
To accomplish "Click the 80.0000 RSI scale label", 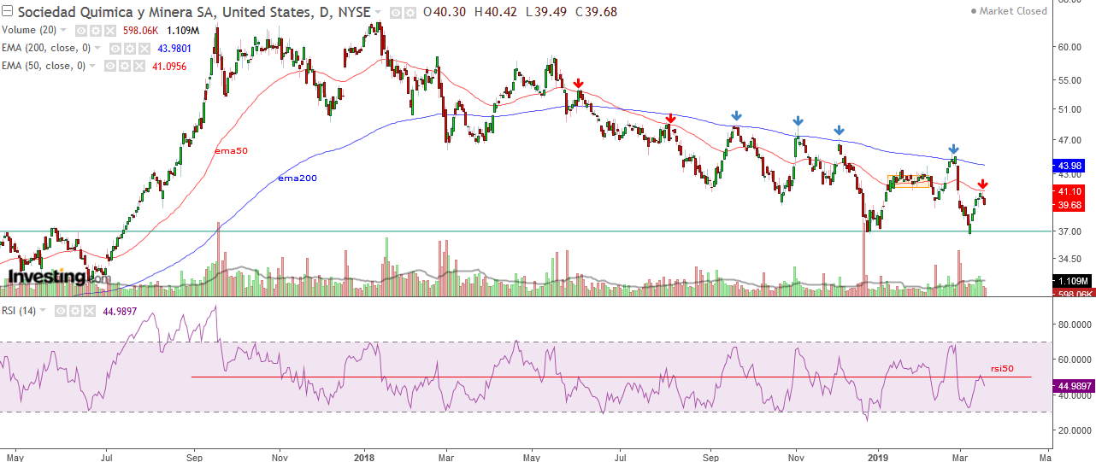I will tap(1075, 325).
